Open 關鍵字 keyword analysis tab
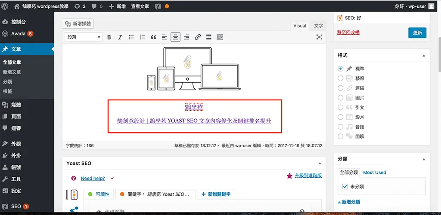This screenshot has height=215, width=441. pos(155,194)
